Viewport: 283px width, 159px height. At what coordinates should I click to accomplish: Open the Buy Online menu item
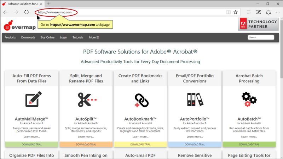tap(47, 37)
